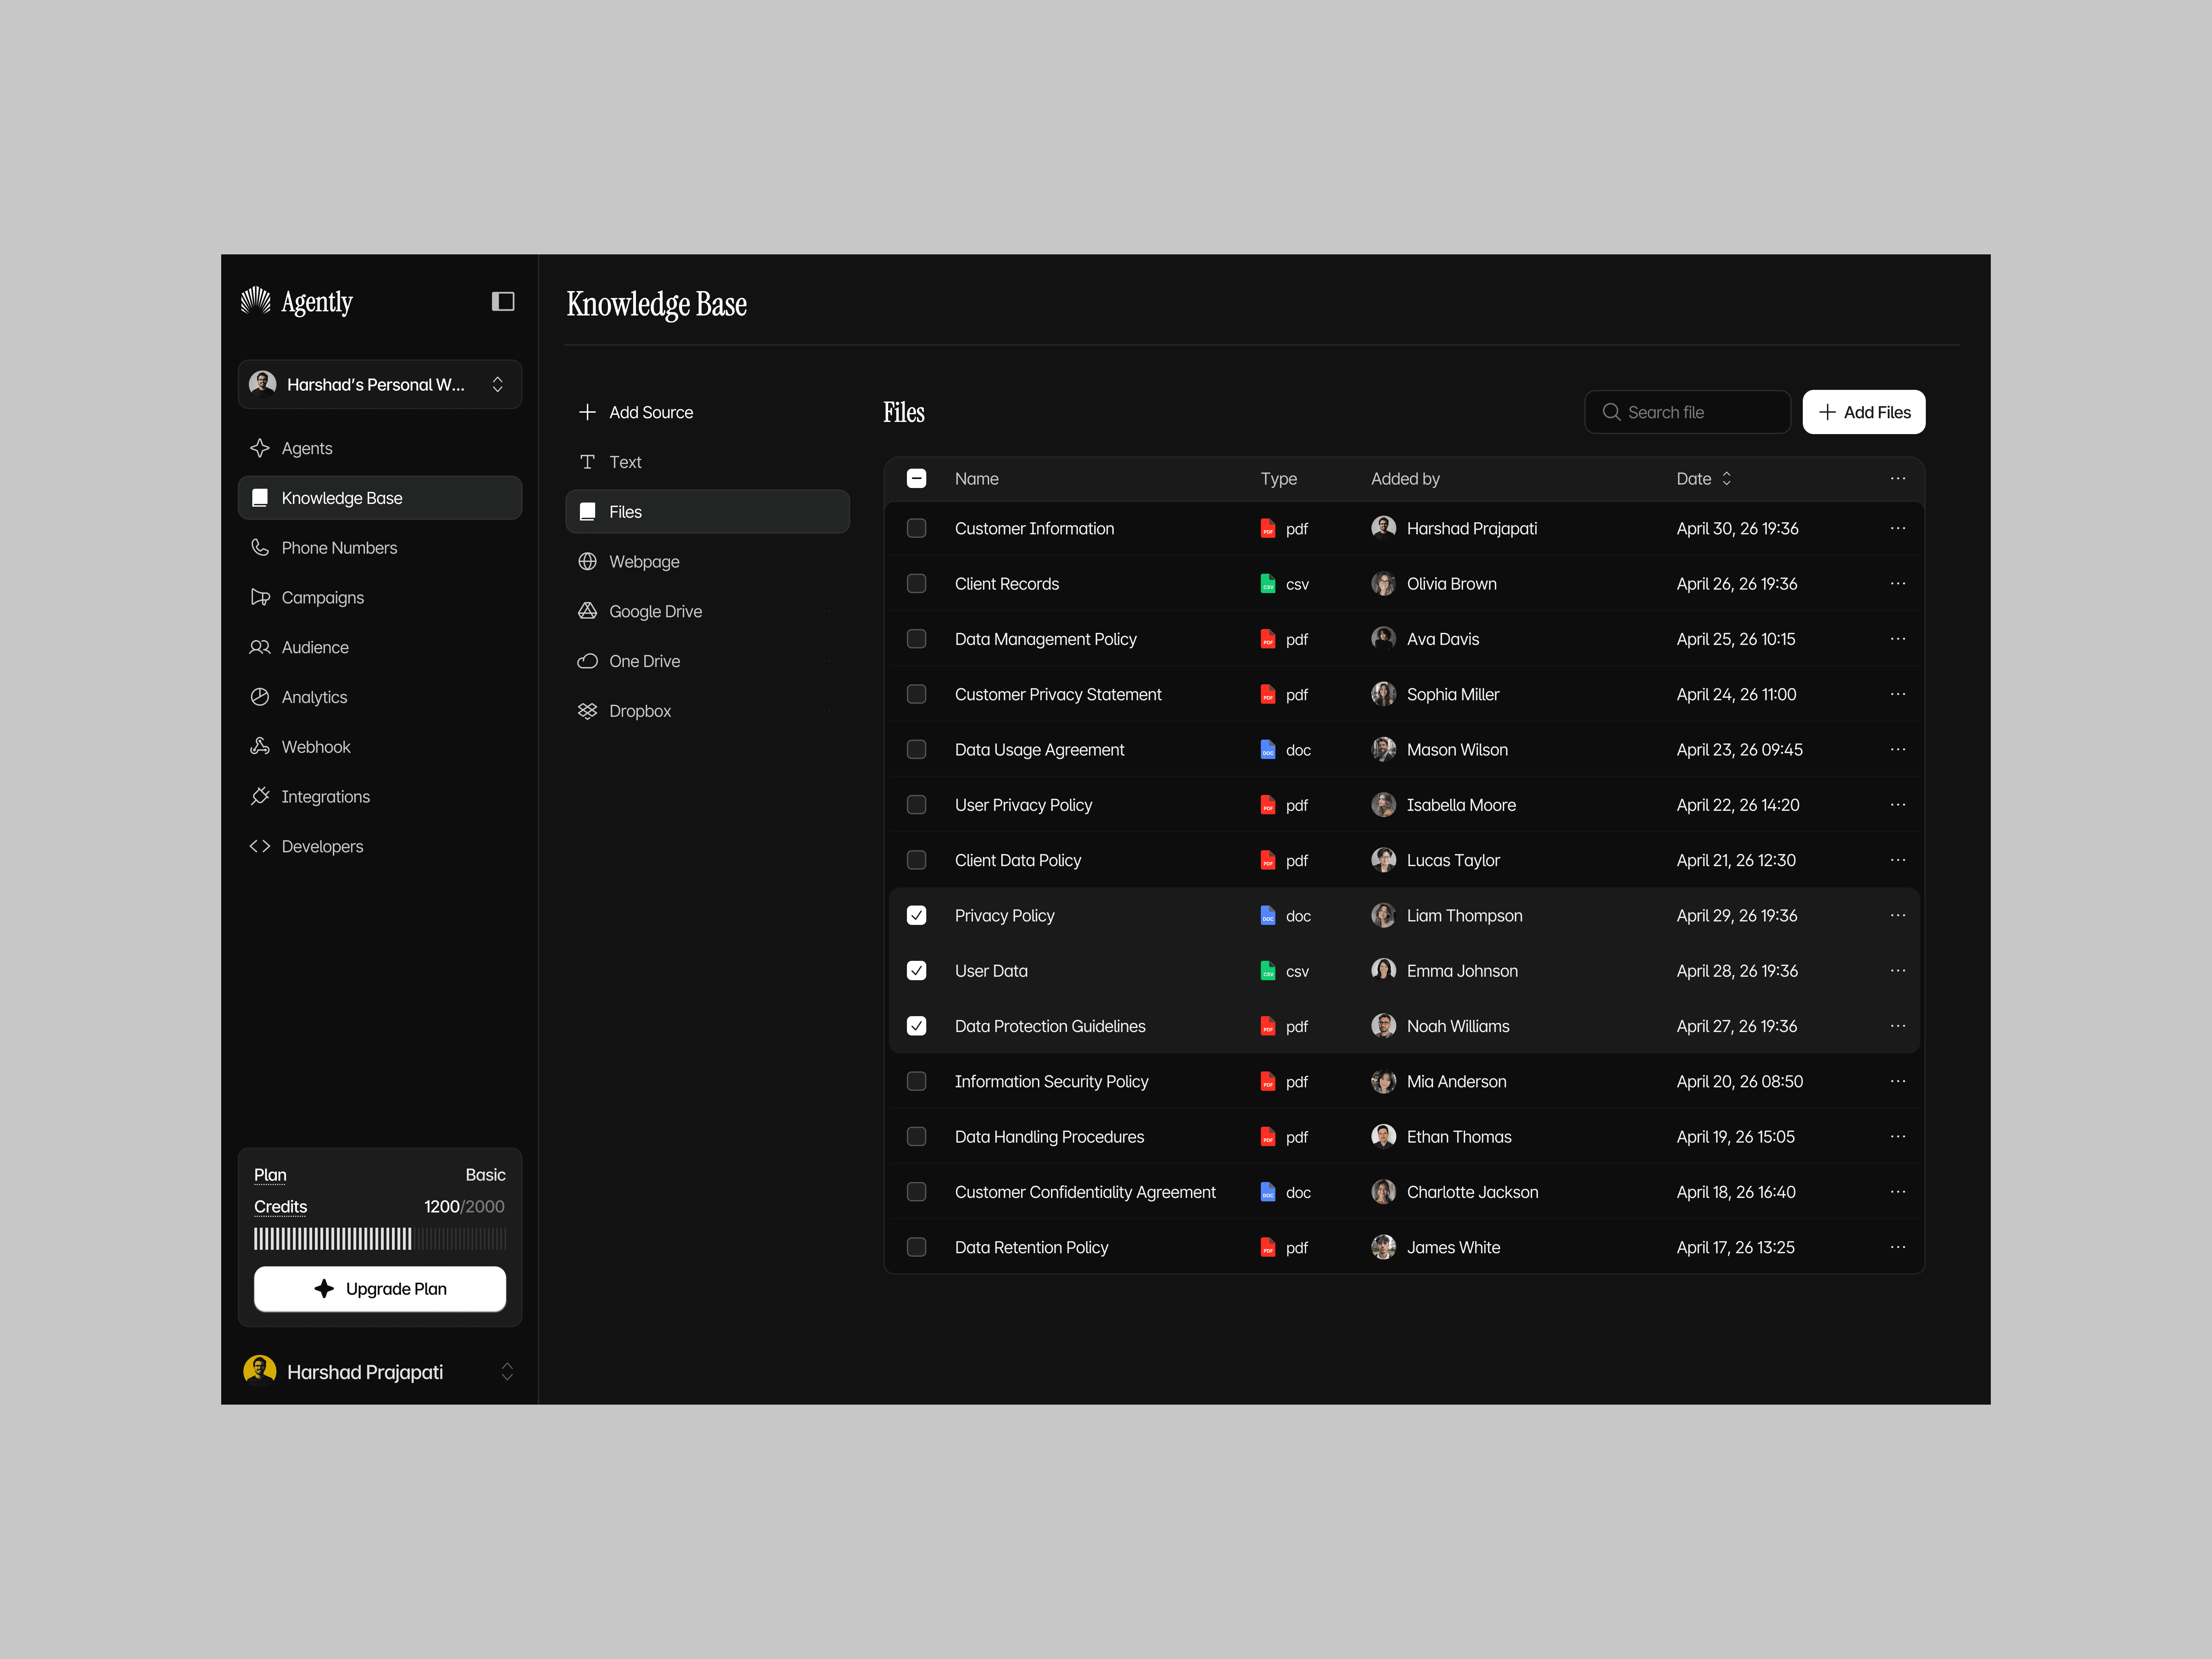Click the csv icon for User Data

1268,971
